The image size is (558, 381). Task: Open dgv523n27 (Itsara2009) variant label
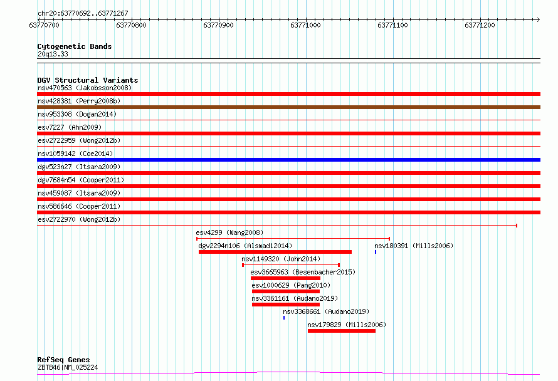(79, 167)
